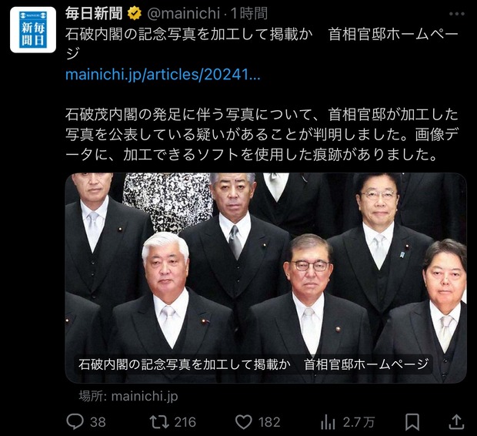Open the 毎日新聞 account name
This screenshot has height=436, width=477.
pos(94,14)
